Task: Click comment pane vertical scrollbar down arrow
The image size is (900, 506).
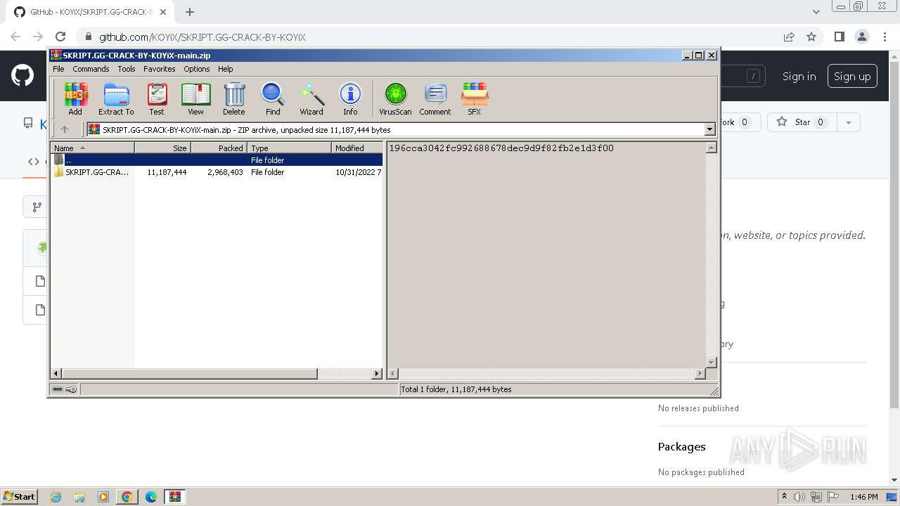Action: (711, 363)
